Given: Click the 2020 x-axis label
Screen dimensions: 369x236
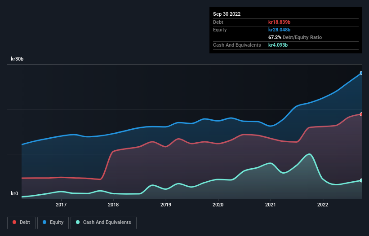Looking at the screenshot, I should (x=218, y=205).
